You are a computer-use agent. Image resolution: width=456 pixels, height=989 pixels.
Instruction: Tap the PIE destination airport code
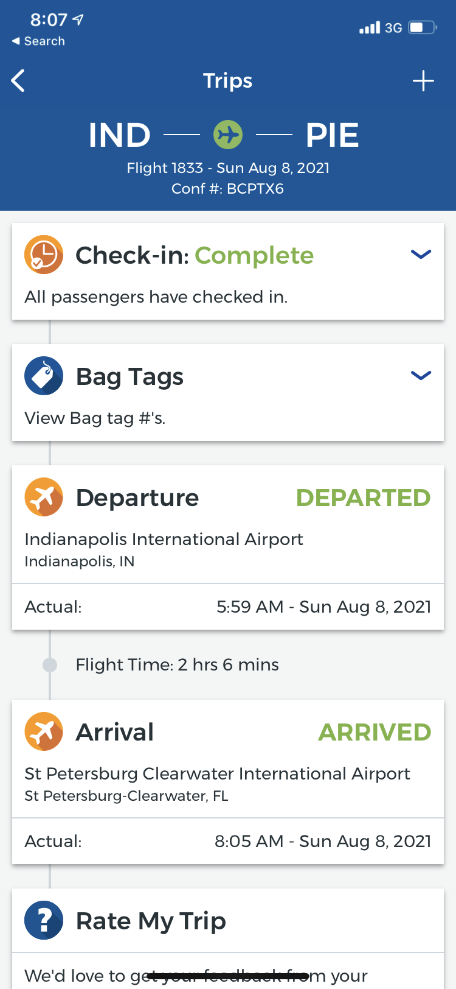[x=332, y=135]
